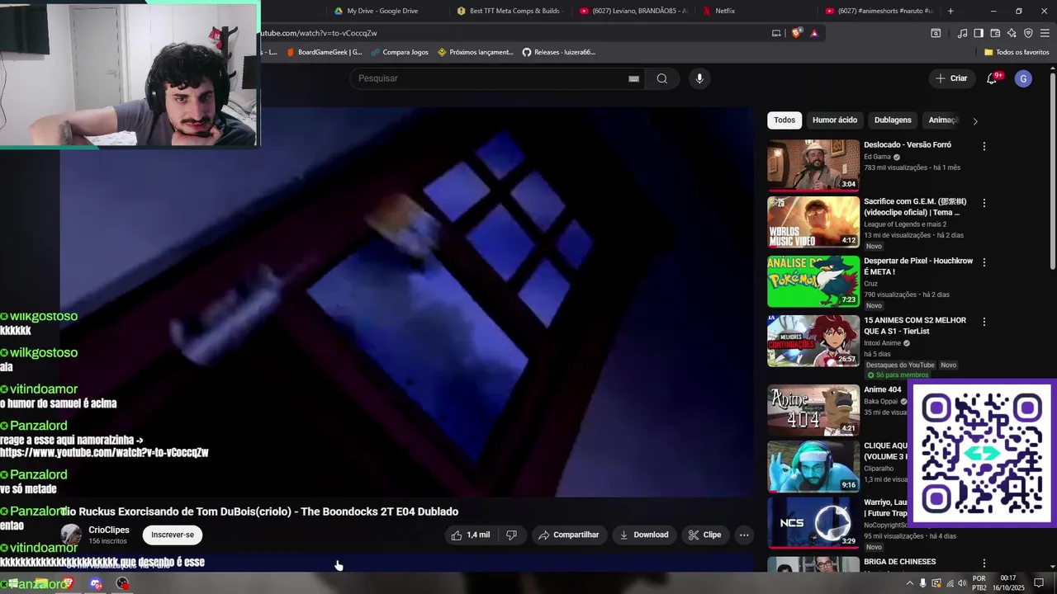The image size is (1057, 594).
Task: Open options menu for Despertar de Pixel
Action: click(x=984, y=262)
